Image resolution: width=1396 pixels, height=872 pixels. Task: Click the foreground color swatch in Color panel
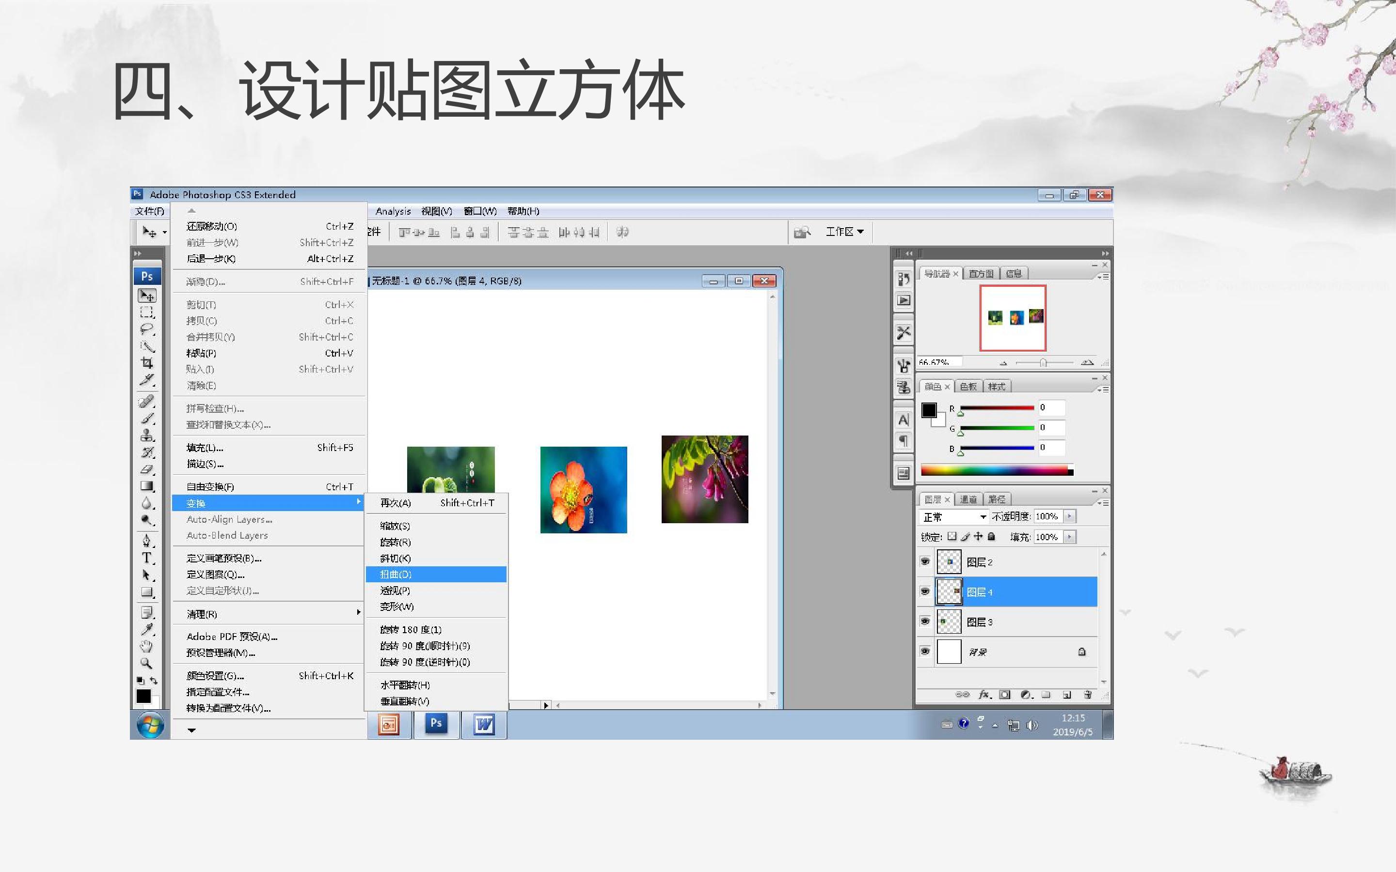[929, 410]
